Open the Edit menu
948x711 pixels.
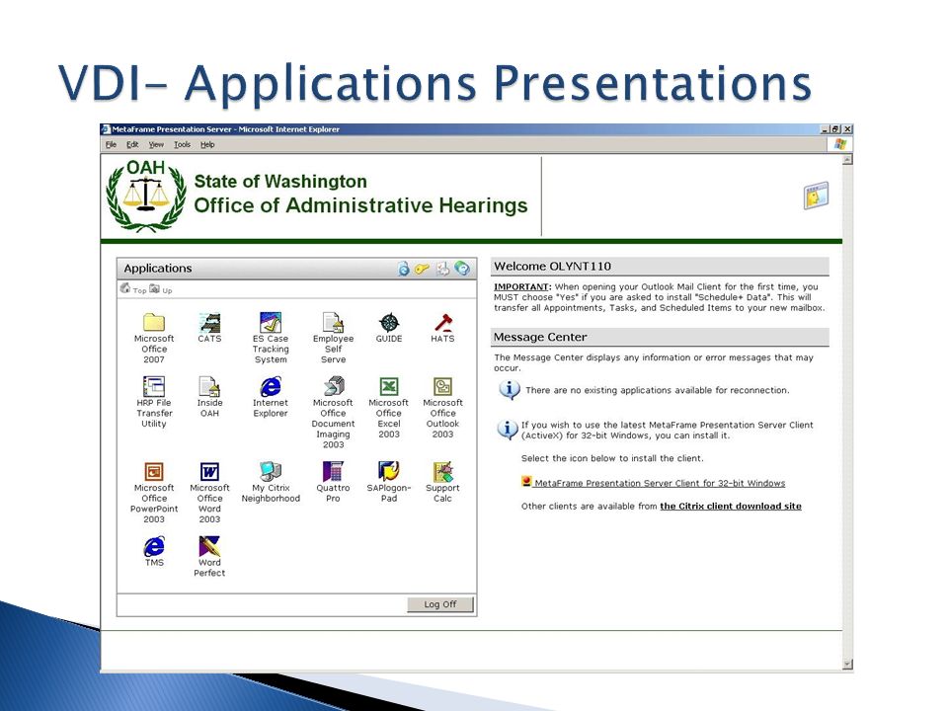point(132,144)
